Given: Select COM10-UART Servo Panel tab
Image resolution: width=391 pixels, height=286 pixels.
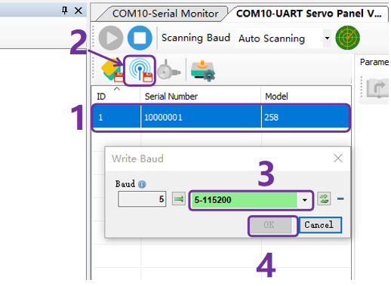Looking at the screenshot, I should click(x=309, y=14).
